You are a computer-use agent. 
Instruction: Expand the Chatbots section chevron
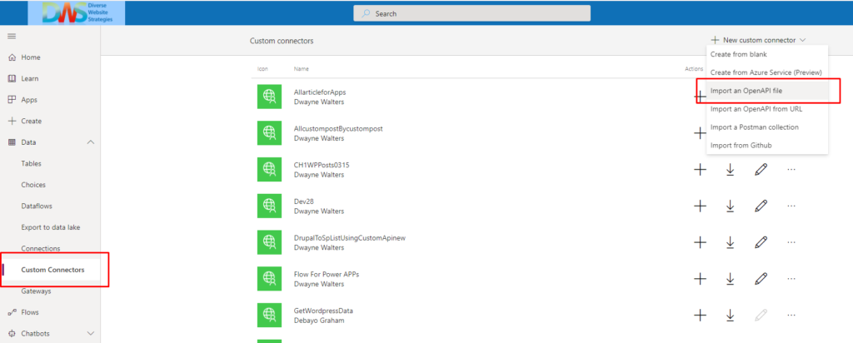point(90,333)
